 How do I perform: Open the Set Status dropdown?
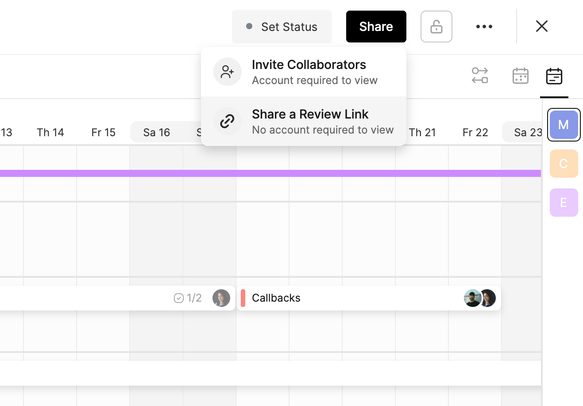282,27
